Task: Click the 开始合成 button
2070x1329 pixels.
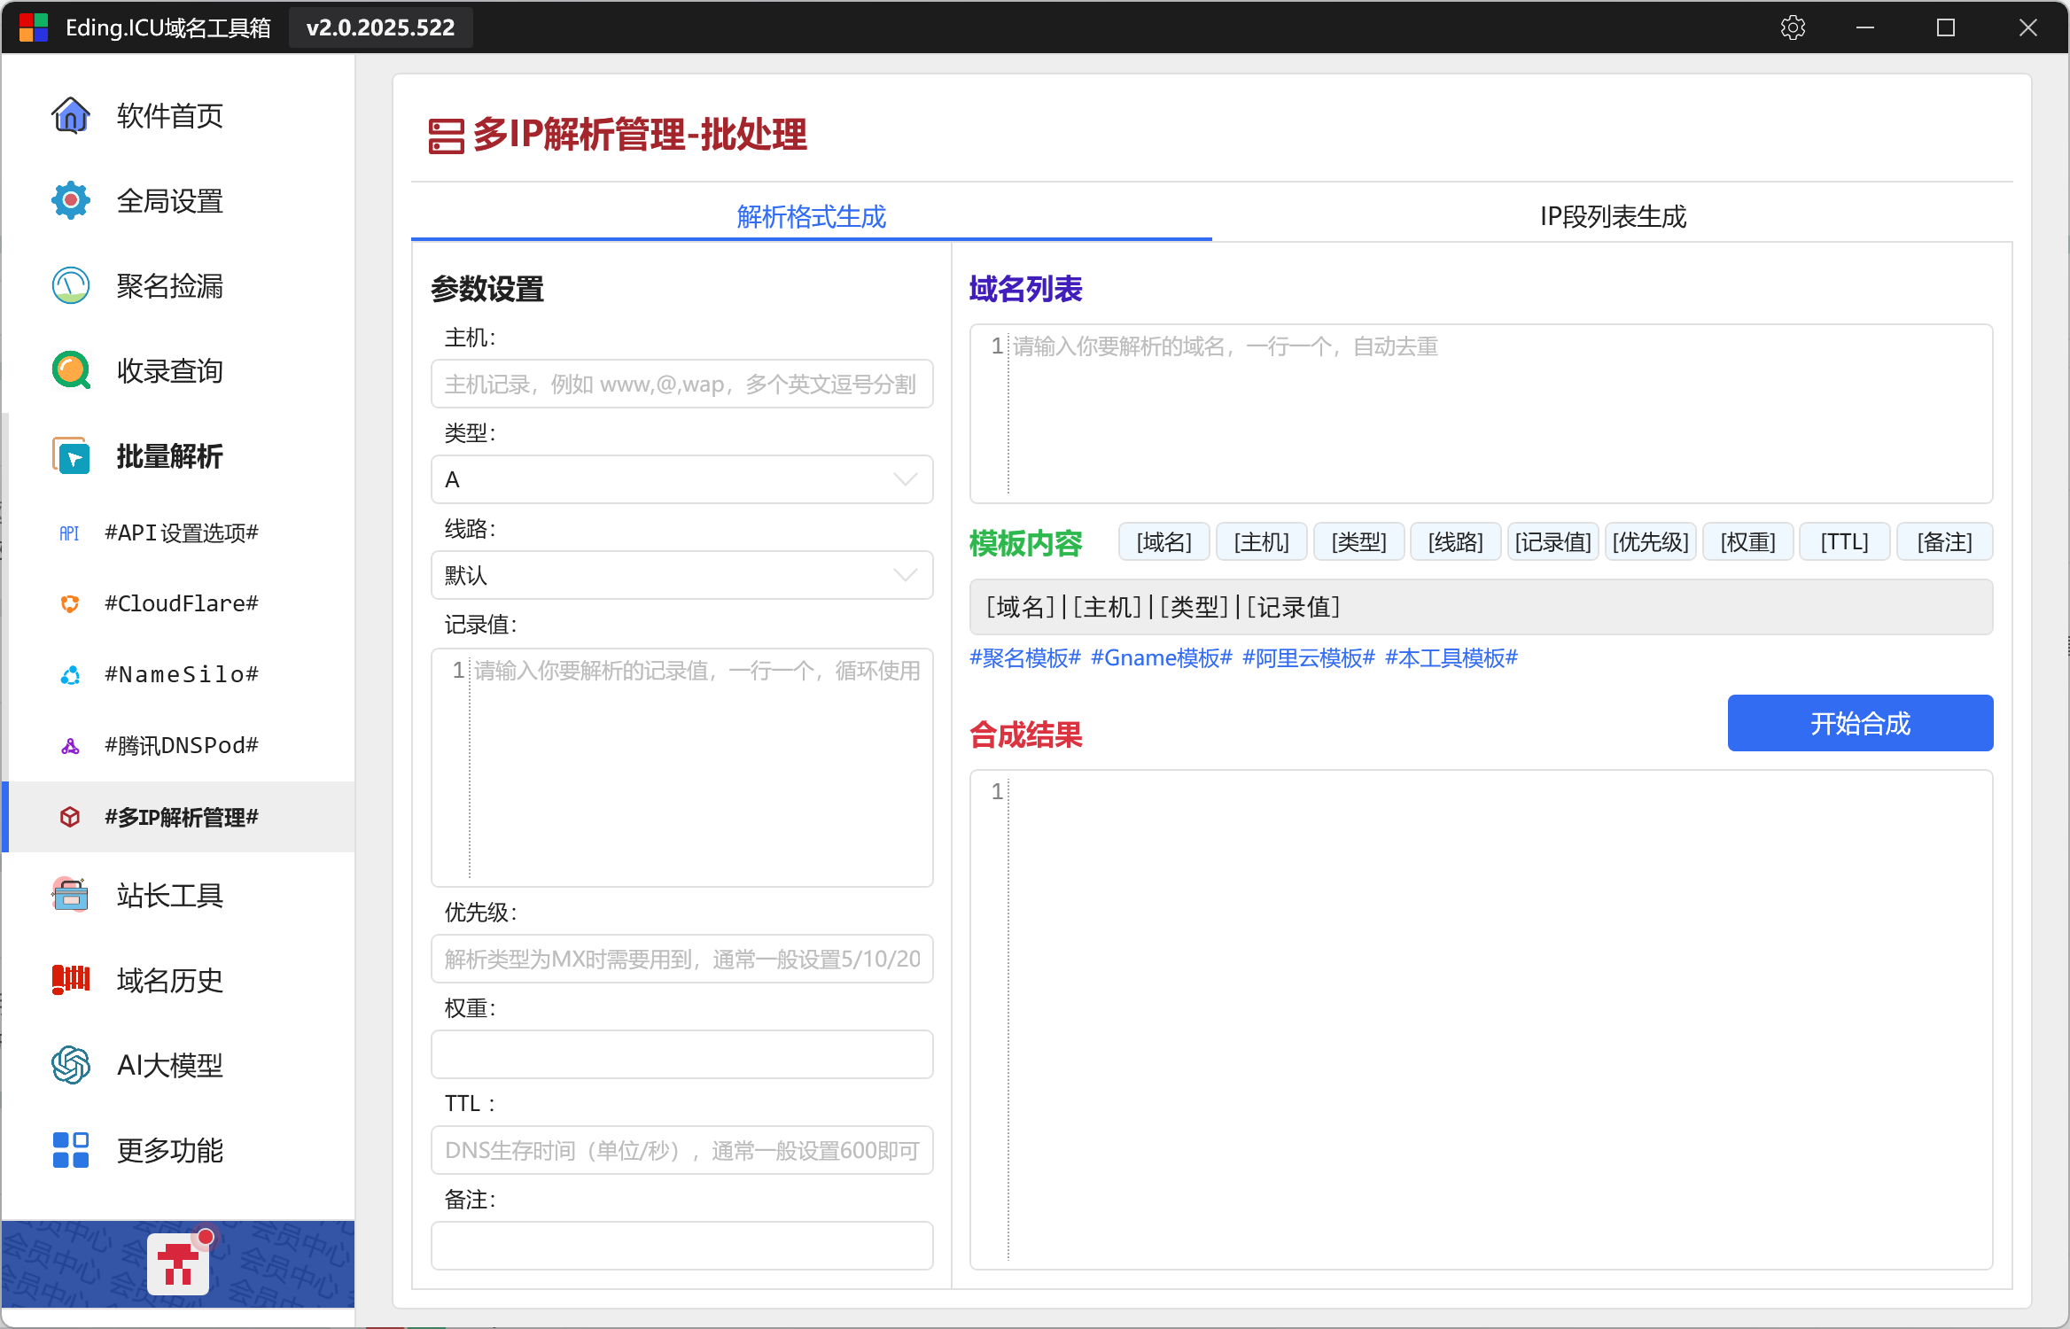Action: [x=1860, y=723]
